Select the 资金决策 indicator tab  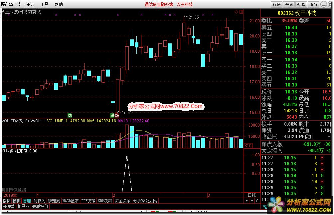pos(122,201)
